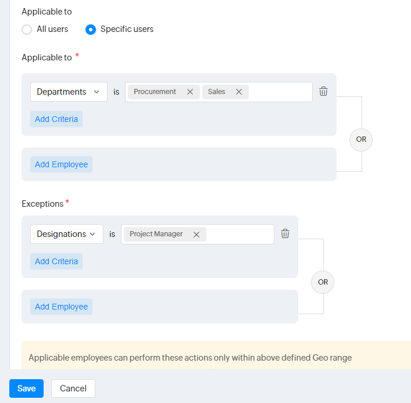Add Employee in Exceptions section
This screenshot has width=411, height=403.
[61, 307]
